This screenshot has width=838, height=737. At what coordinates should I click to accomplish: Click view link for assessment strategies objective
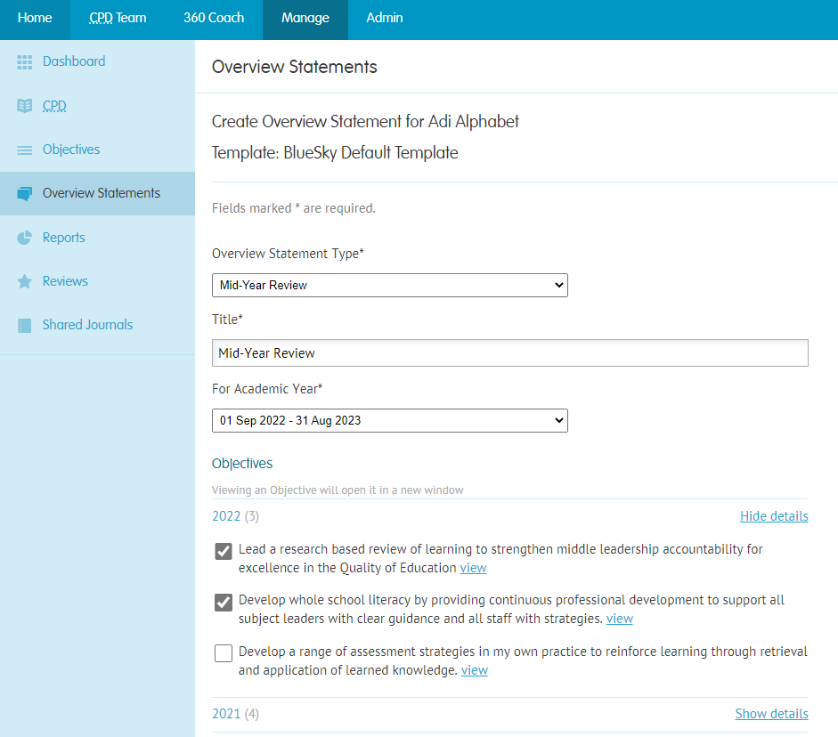pos(475,669)
